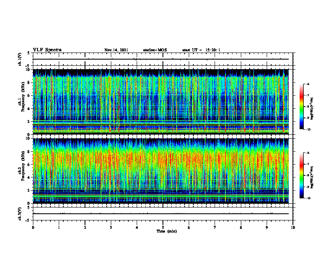This screenshot has height=255, width=330.
Task: Click the "start UT = 15:20:1" text
Action: click(201, 50)
